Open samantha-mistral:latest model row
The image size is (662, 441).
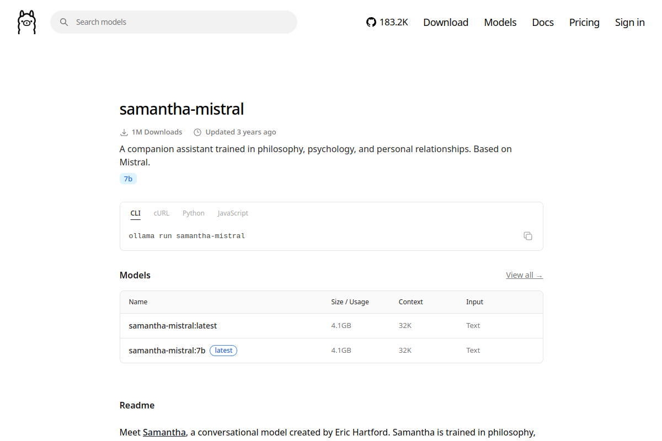tap(332, 326)
